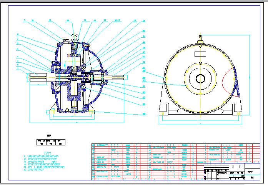Image resolution: width=268 pixels, height=185 pixels.
Task: Select part balloon label "4" on left side
Action: pyautogui.click(x=18, y=57)
